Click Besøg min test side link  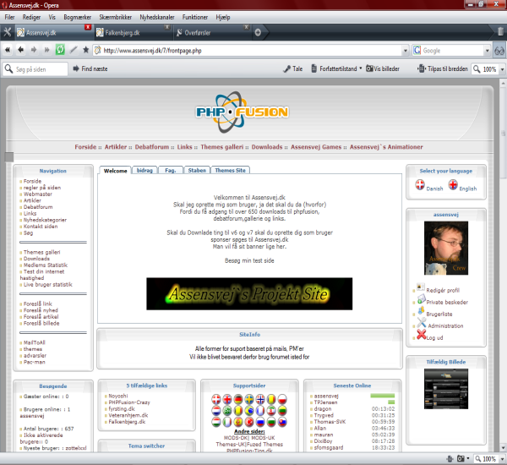(x=249, y=260)
